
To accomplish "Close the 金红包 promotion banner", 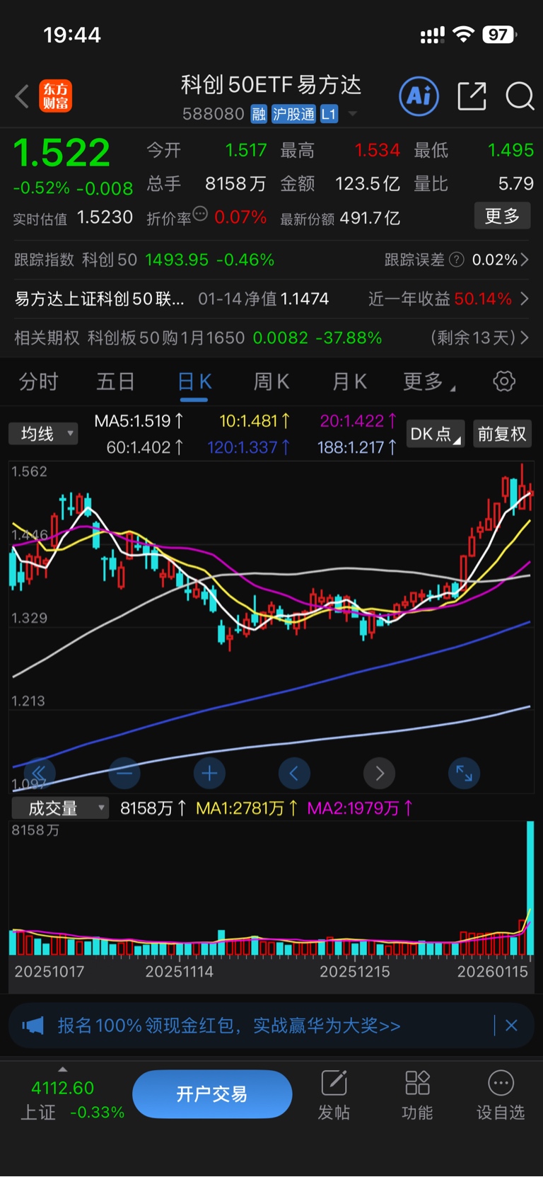I will pos(512,1026).
